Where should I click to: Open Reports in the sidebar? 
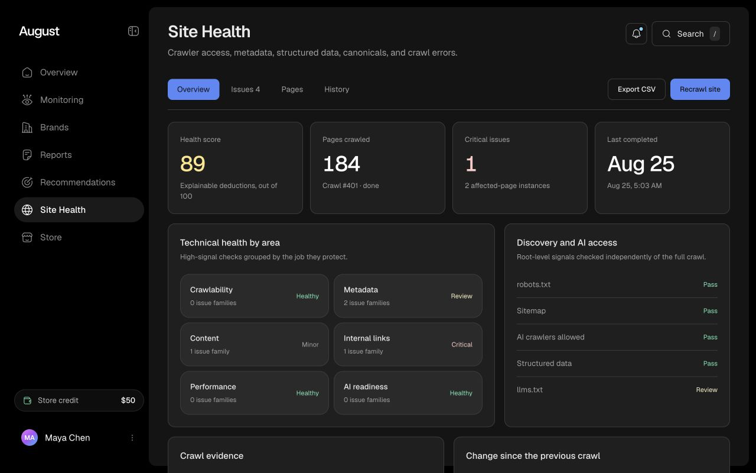[79, 155]
